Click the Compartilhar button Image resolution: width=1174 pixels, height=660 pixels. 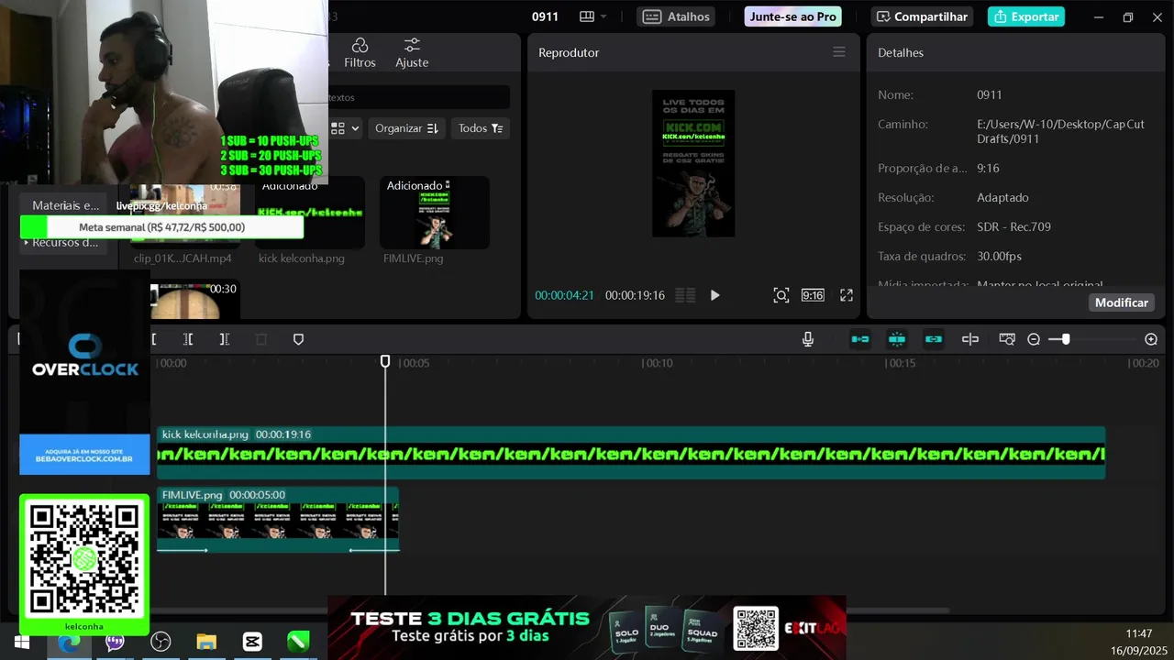(x=923, y=16)
